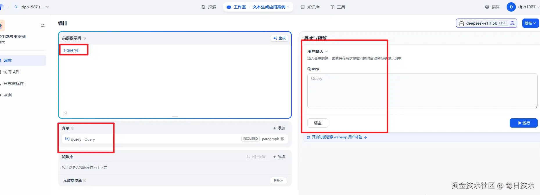Click the webapp enhancement grid icon
The image size is (540, 195).
[x=309, y=137]
